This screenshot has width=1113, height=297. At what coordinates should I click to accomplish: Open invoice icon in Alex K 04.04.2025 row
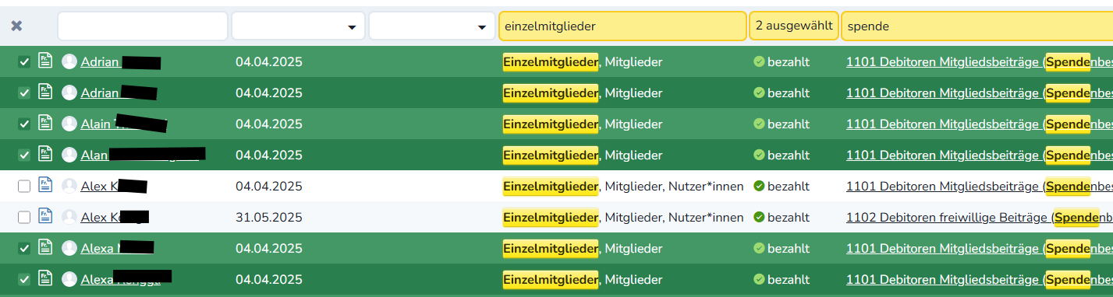point(45,185)
